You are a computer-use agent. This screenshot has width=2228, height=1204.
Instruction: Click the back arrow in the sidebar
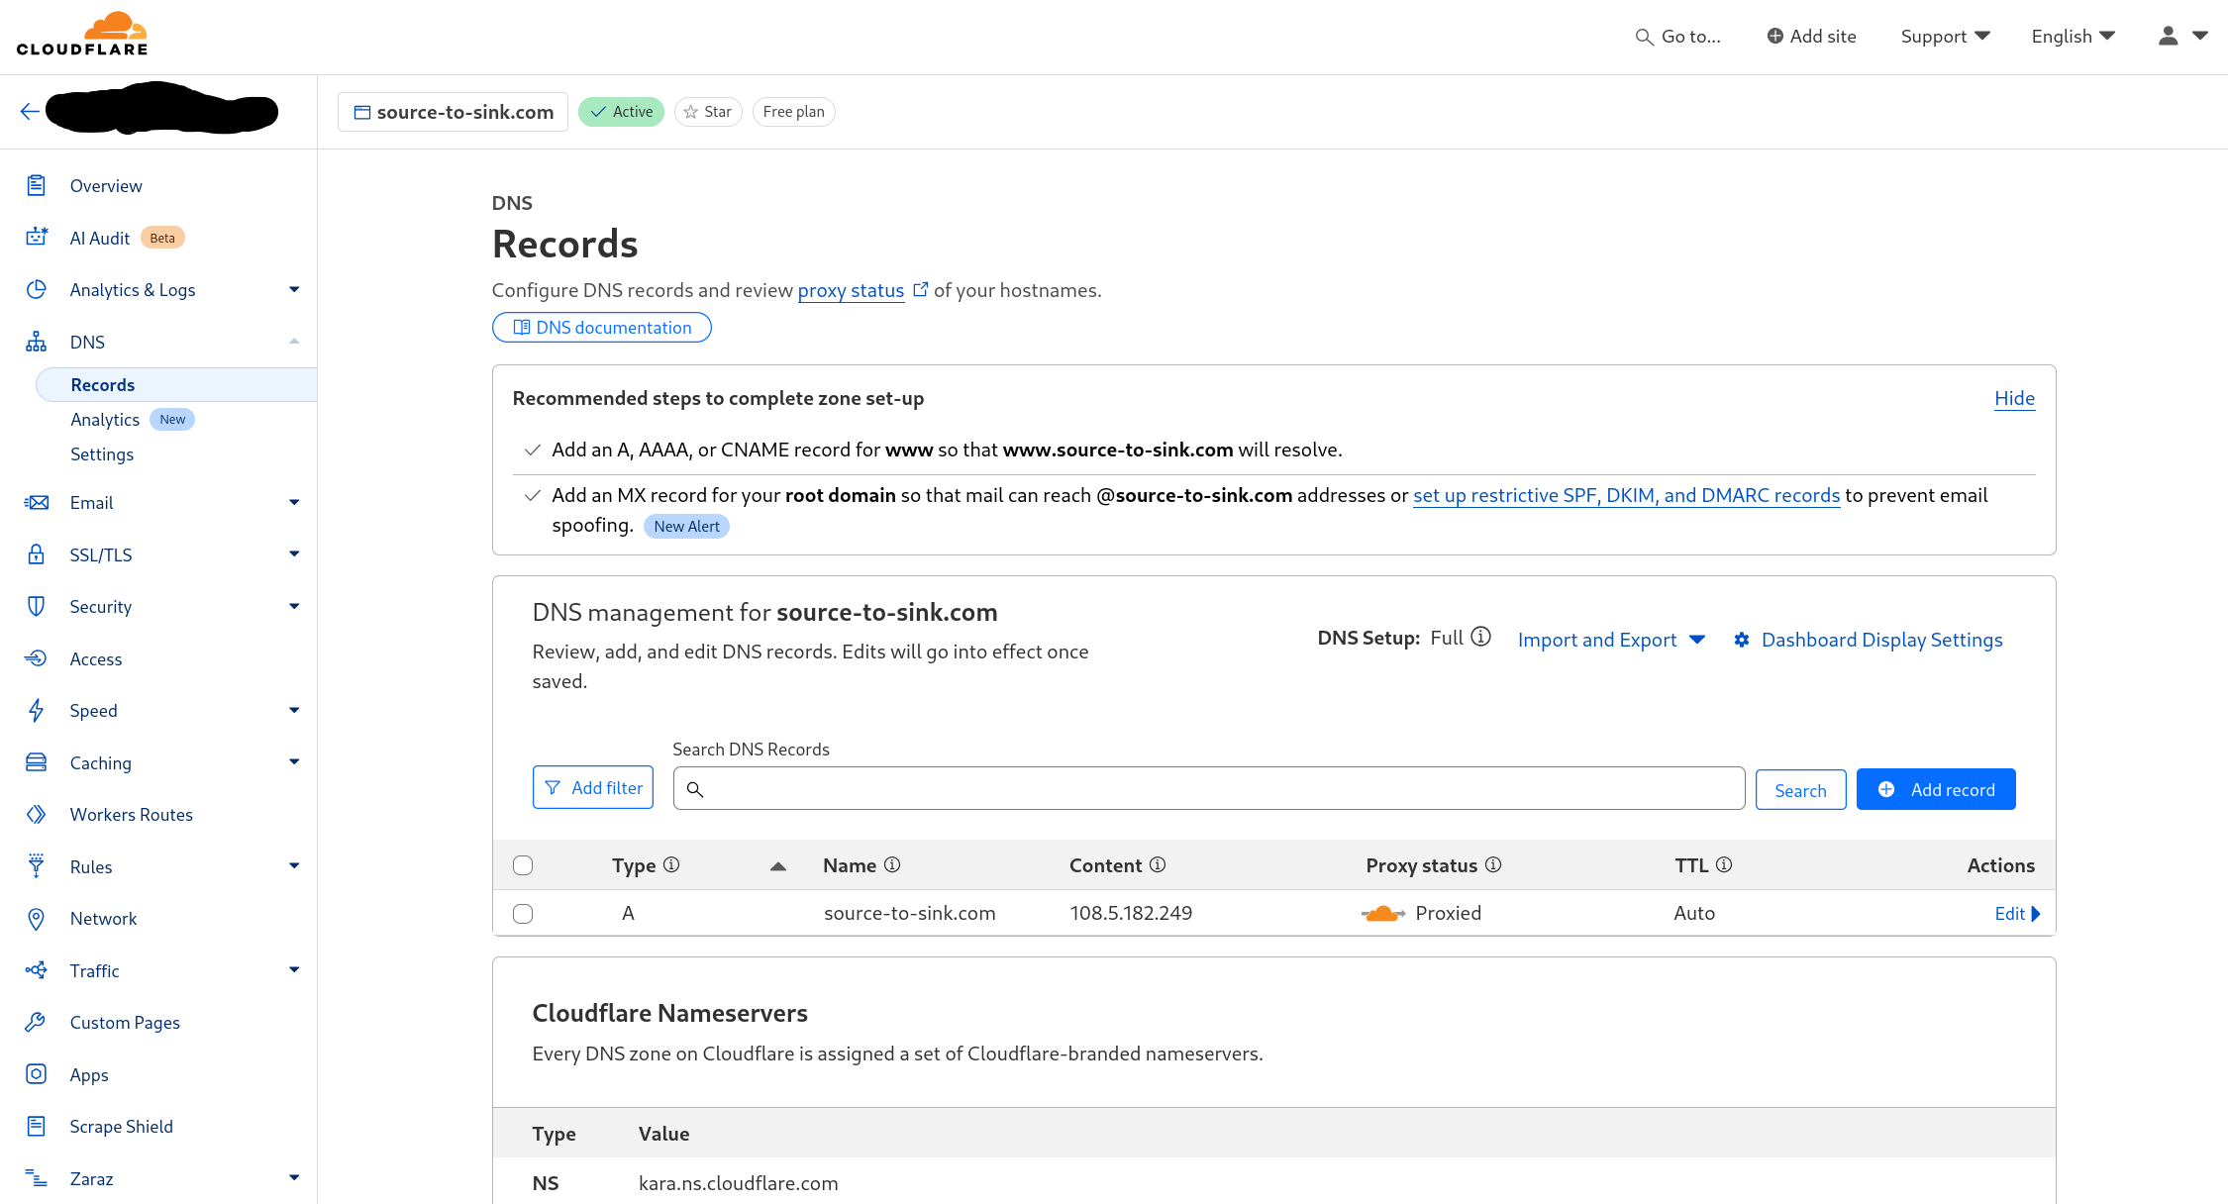(x=30, y=111)
